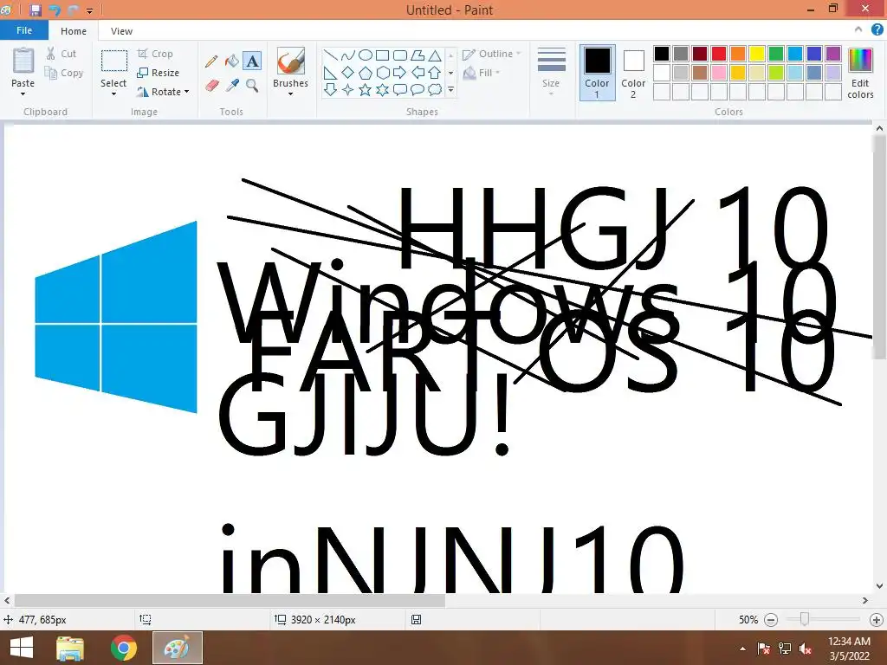Pick the purple color swatch
The height and width of the screenshot is (665, 887).
pos(833,54)
